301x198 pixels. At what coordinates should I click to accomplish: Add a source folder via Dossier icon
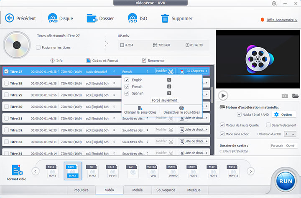click(x=92, y=18)
